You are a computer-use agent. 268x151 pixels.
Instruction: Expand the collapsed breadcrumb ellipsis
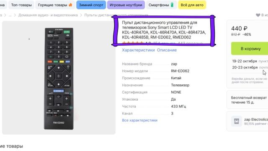(x=10, y=15)
